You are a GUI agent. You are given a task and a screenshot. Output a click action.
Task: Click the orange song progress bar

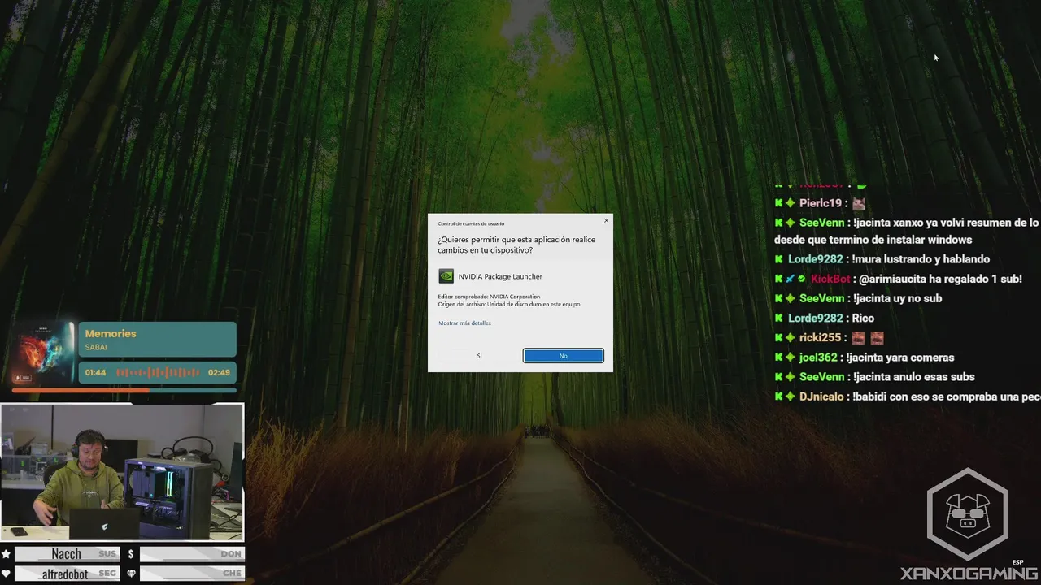tap(124, 390)
